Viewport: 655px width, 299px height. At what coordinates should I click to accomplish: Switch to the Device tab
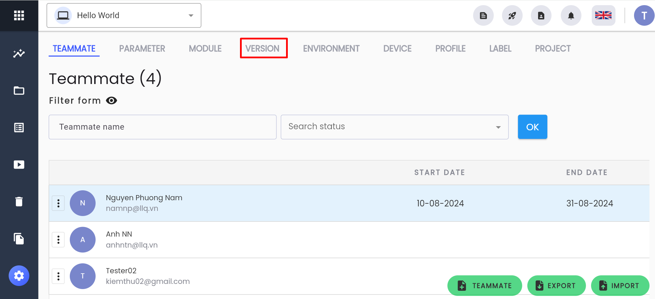pos(397,49)
